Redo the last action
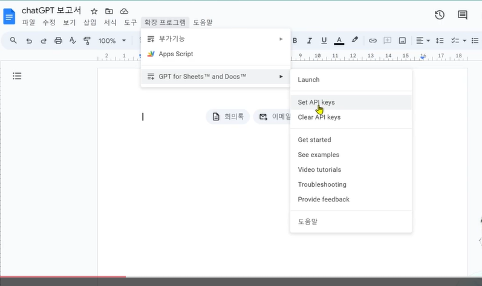Screen dimensions: 482x286 click(44, 41)
